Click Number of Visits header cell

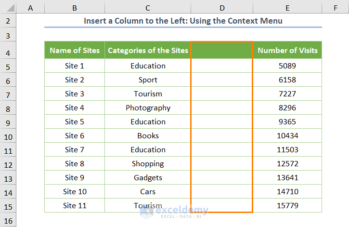[287, 50]
